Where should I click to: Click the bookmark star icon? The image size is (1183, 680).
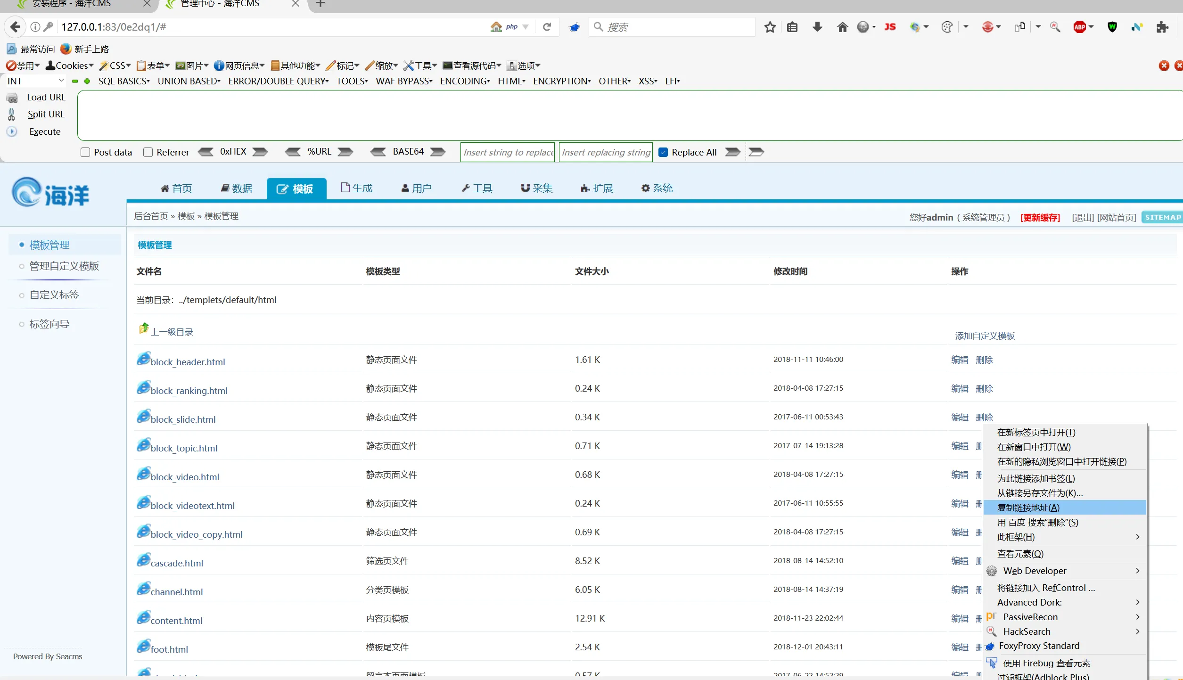(x=770, y=27)
